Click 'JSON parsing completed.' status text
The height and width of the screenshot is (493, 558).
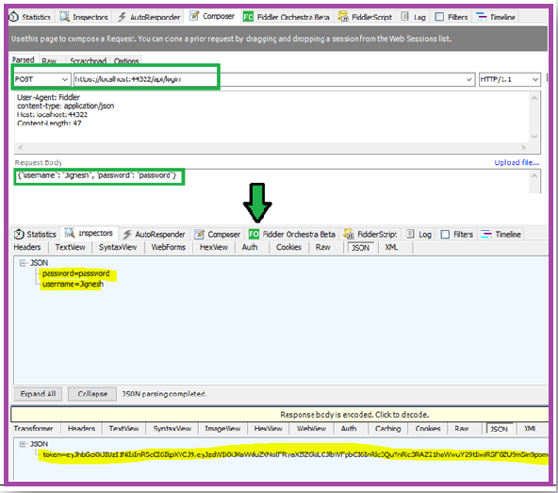point(164,394)
